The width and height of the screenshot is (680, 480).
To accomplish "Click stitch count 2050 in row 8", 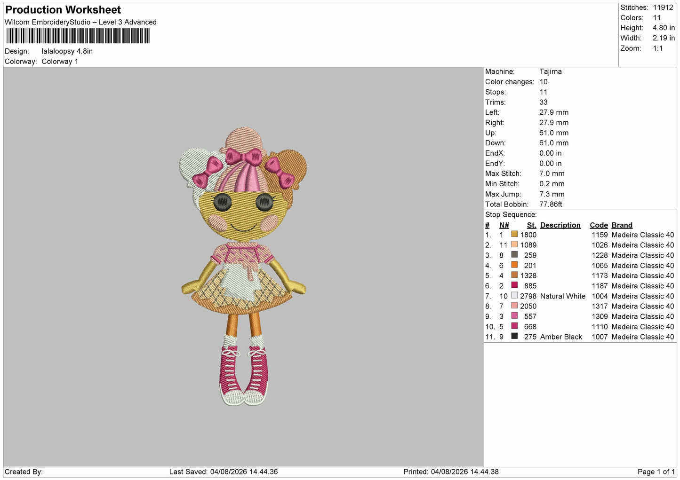I will (x=528, y=306).
